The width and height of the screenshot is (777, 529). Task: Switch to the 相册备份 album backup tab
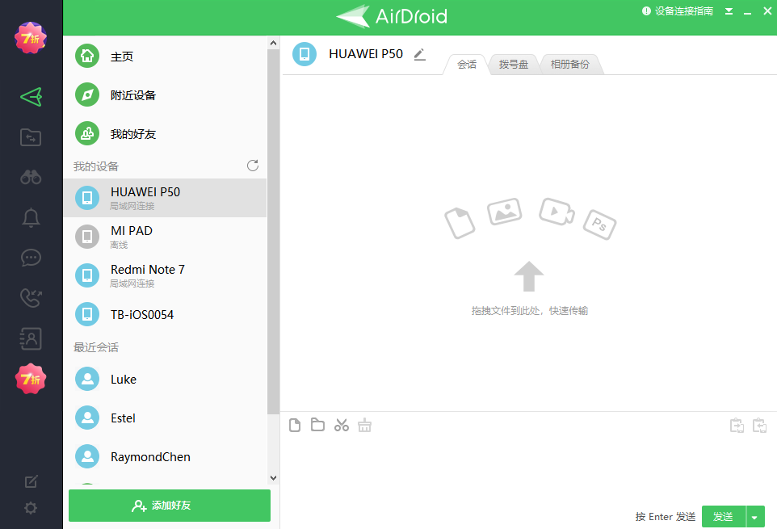[x=570, y=65]
